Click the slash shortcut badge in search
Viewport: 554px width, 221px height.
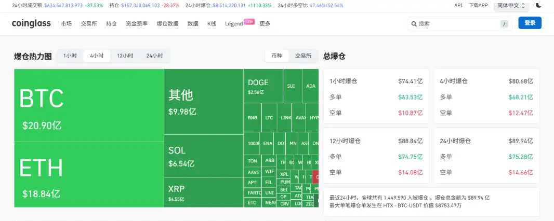[504, 24]
